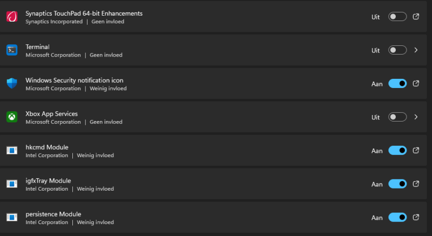Expand the Terminal entry chevron
The height and width of the screenshot is (236, 432).
tap(416, 50)
